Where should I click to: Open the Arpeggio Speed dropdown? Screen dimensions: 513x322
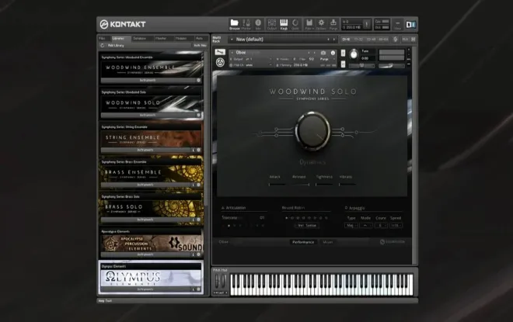[x=396, y=225]
